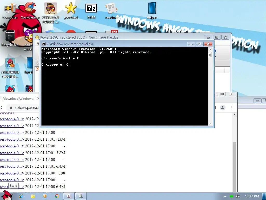Image resolution: width=266 pixels, height=200 pixels.
Task: Open the 'you tried' star icon
Action: point(71,10)
